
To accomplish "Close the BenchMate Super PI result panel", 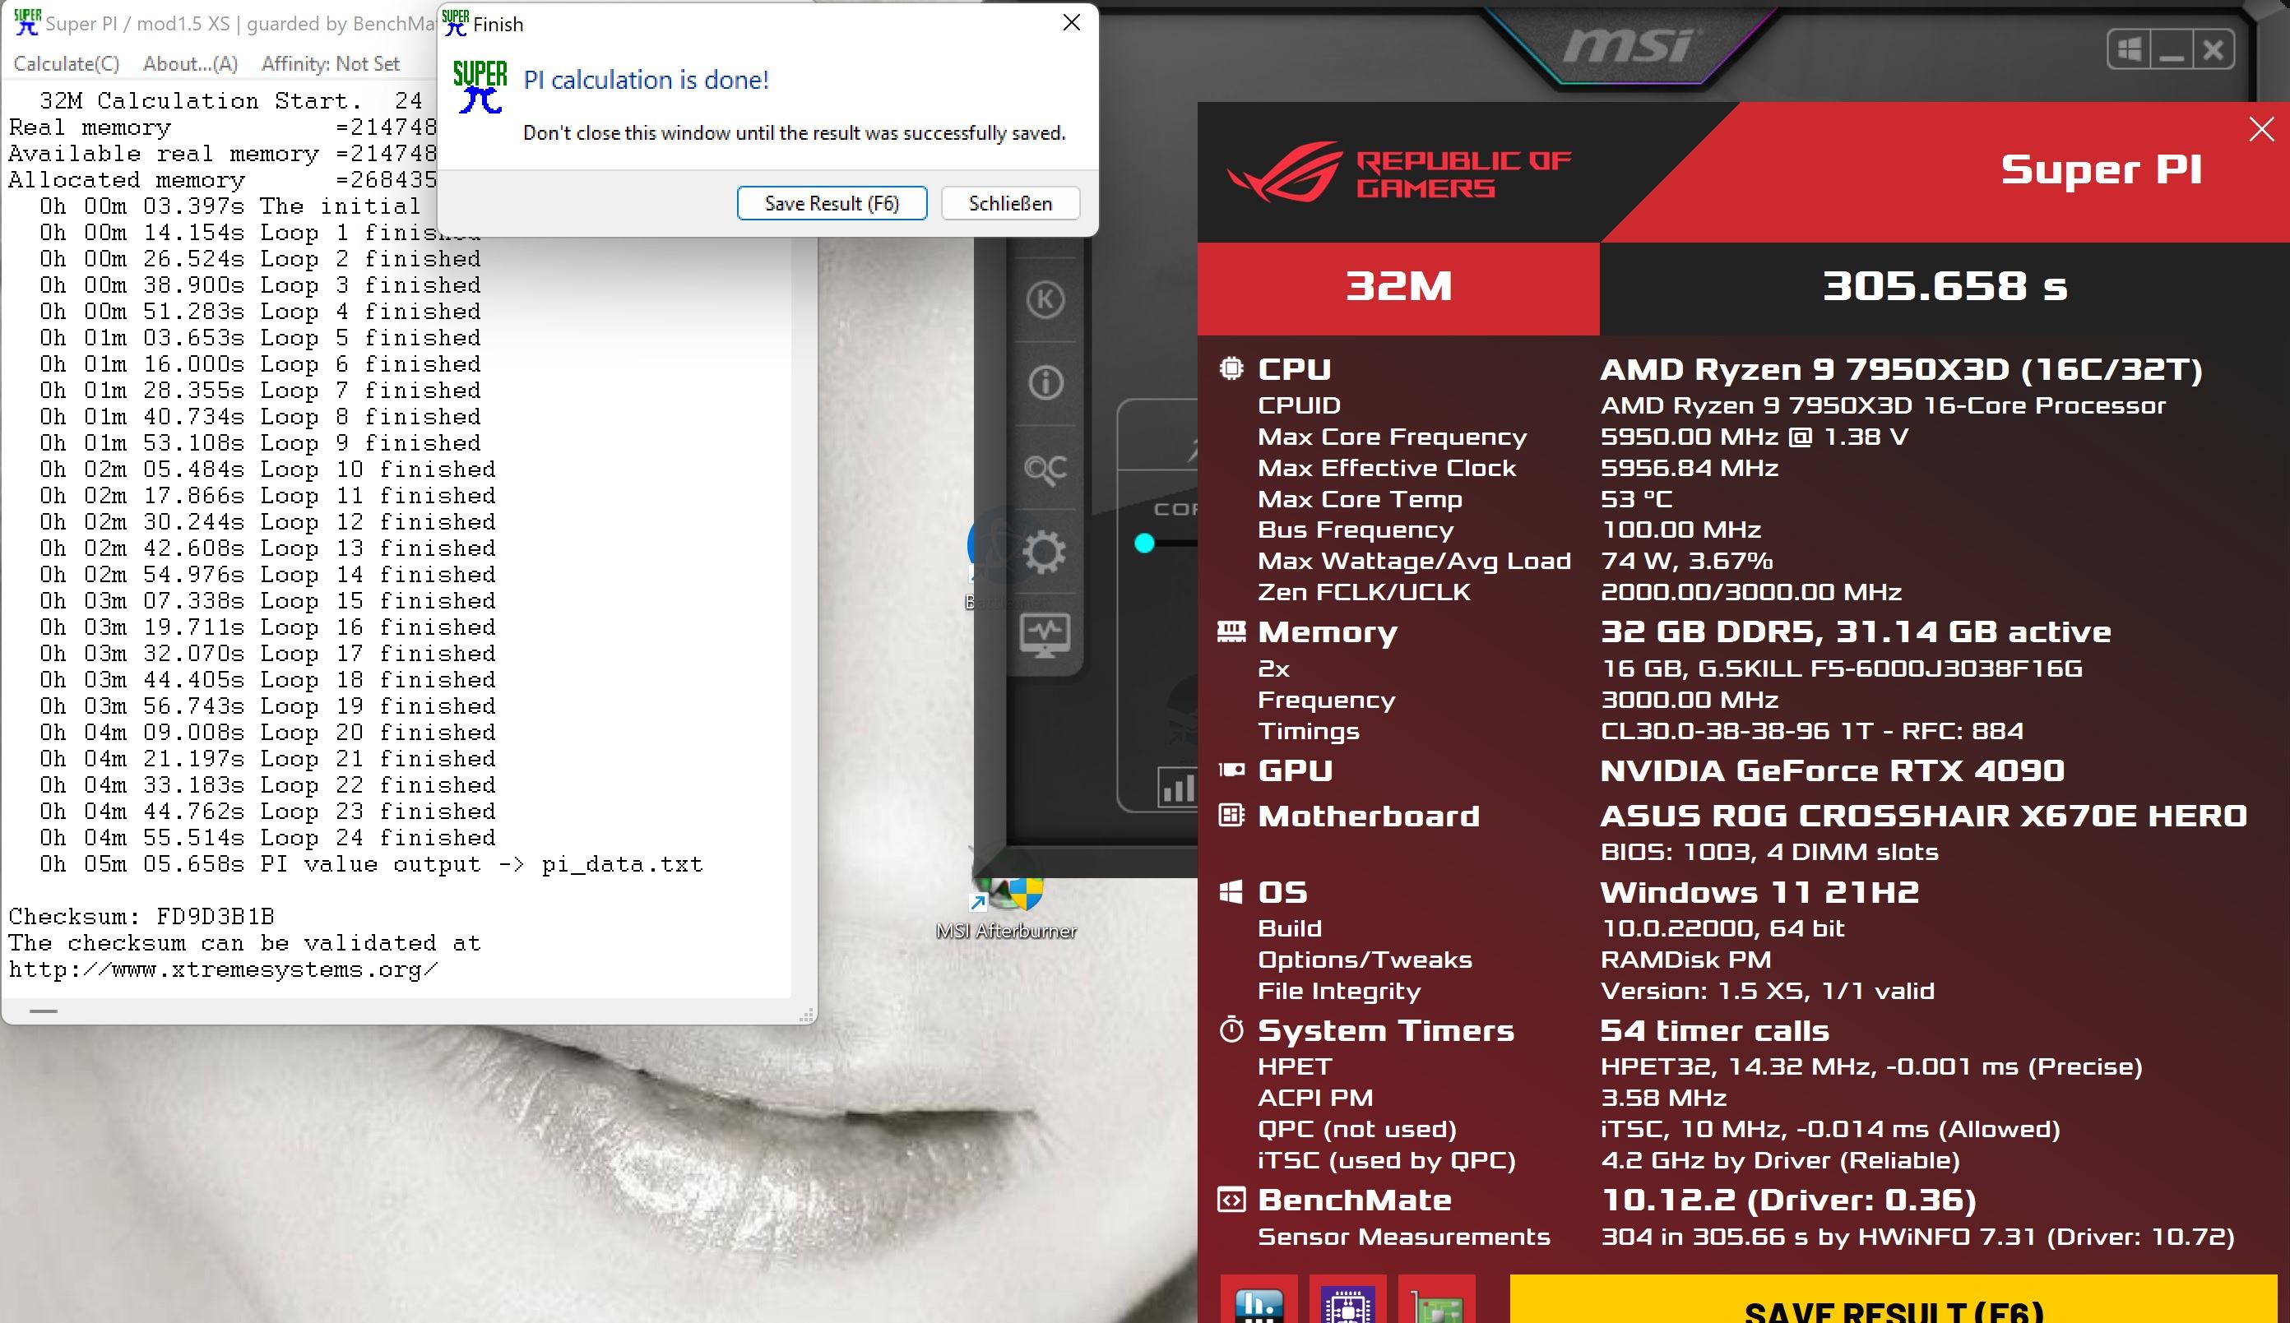I will click(x=2261, y=129).
